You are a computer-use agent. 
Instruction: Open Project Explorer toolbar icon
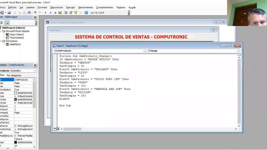(66, 12)
